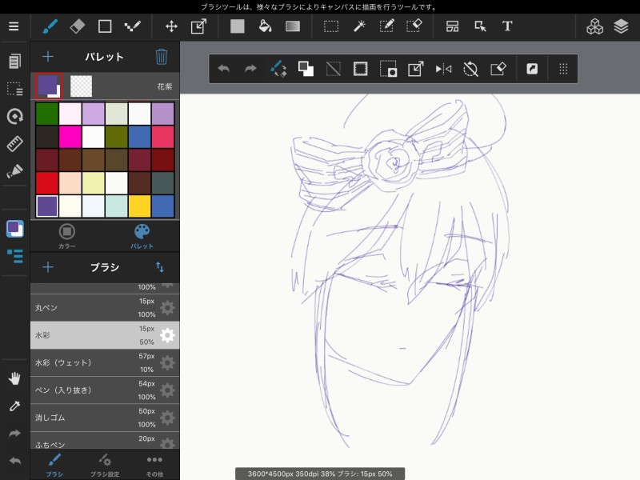The width and height of the screenshot is (640, 480).
Task: Switch to the ブラシ設定 tab
Action: click(105, 464)
